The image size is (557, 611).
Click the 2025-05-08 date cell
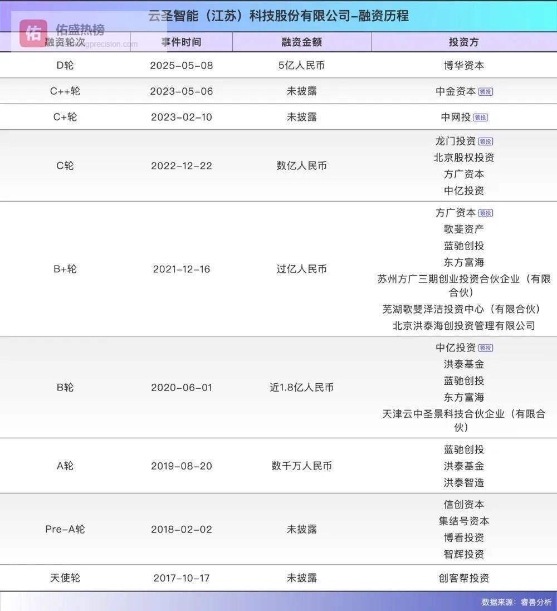181,65
